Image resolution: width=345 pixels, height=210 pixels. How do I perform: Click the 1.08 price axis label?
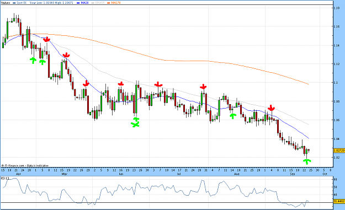(337, 101)
